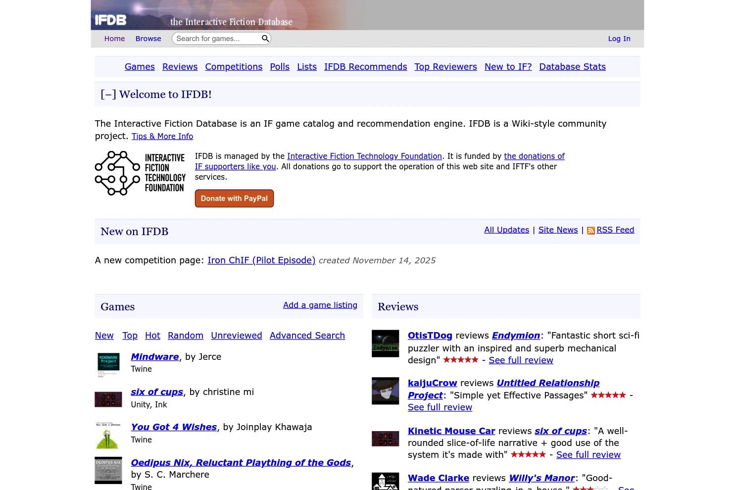Open the six of cups cover in Games list
This screenshot has width=735, height=490.
108,399
